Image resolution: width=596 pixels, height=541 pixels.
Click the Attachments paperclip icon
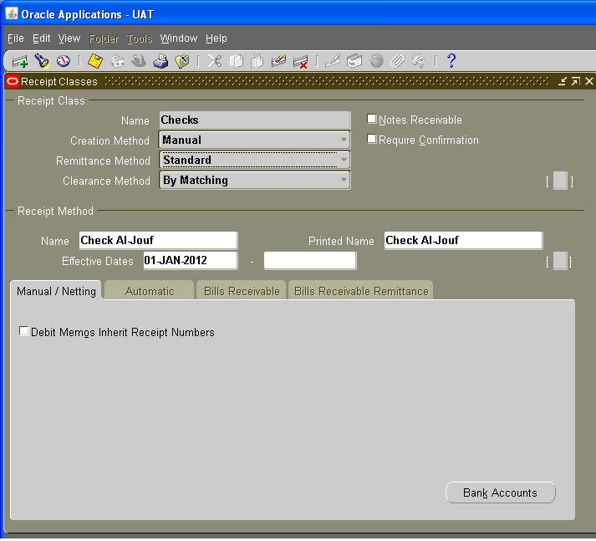pyautogui.click(x=398, y=61)
